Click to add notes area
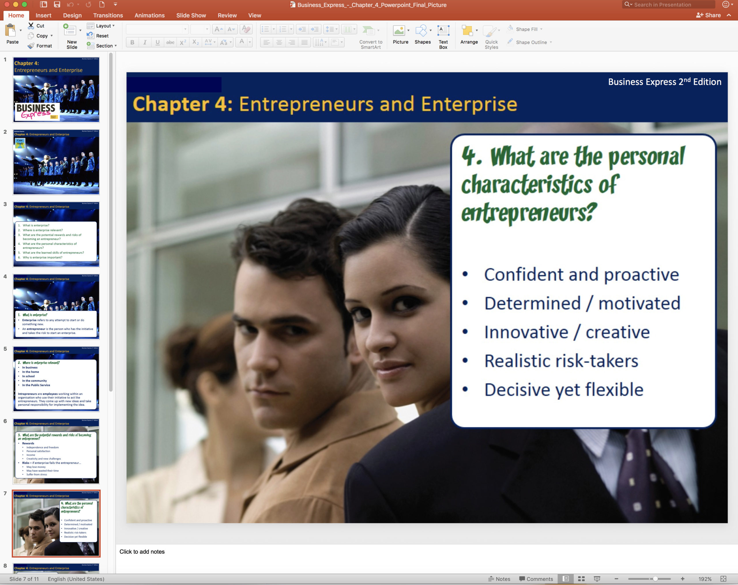This screenshot has height=585, width=738. tap(426, 558)
